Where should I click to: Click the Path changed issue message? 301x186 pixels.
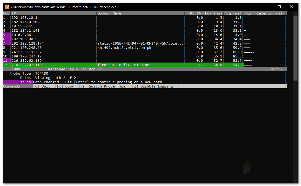[98, 82]
